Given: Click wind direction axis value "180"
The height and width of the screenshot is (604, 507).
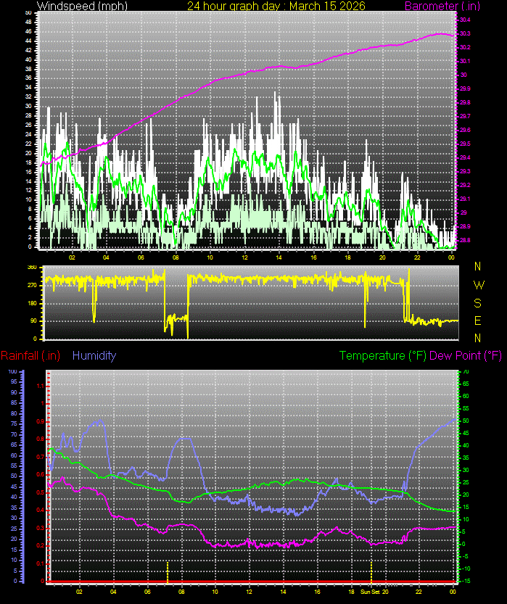Looking at the screenshot, I should pos(33,303).
